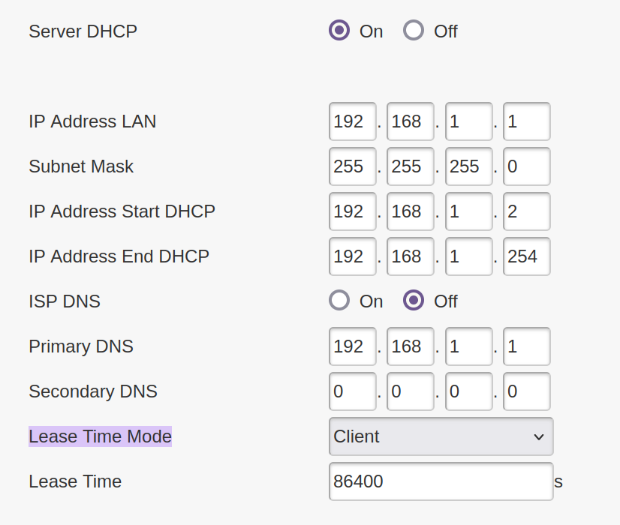Click last octet of IP Address LAN
The height and width of the screenshot is (525, 620).
pyautogui.click(x=526, y=121)
